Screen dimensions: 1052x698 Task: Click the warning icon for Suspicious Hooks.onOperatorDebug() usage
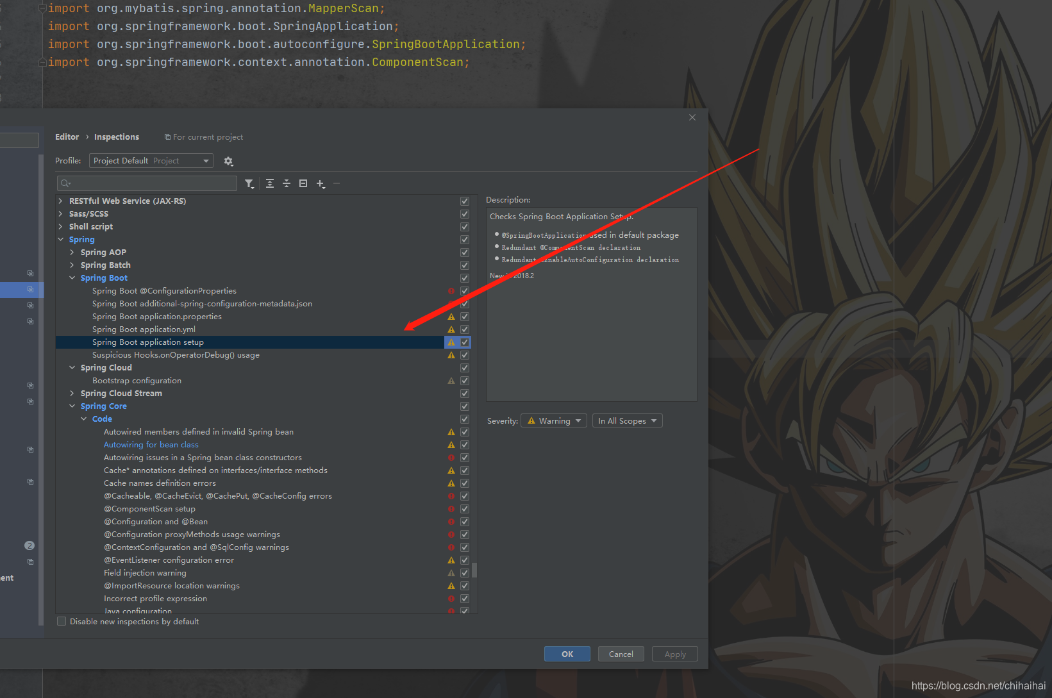(451, 355)
